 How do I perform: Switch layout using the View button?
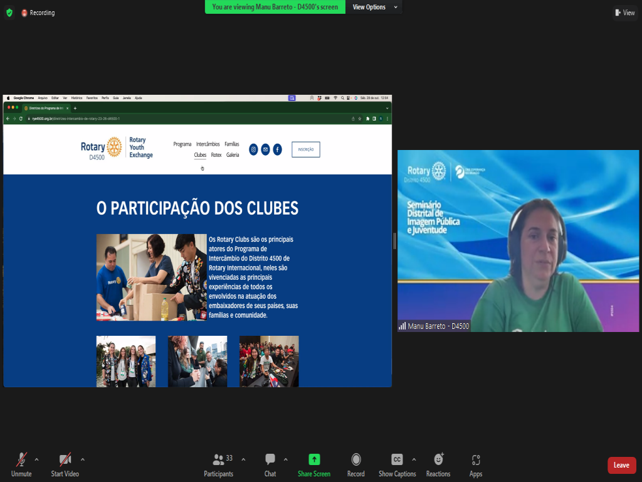pos(625,13)
